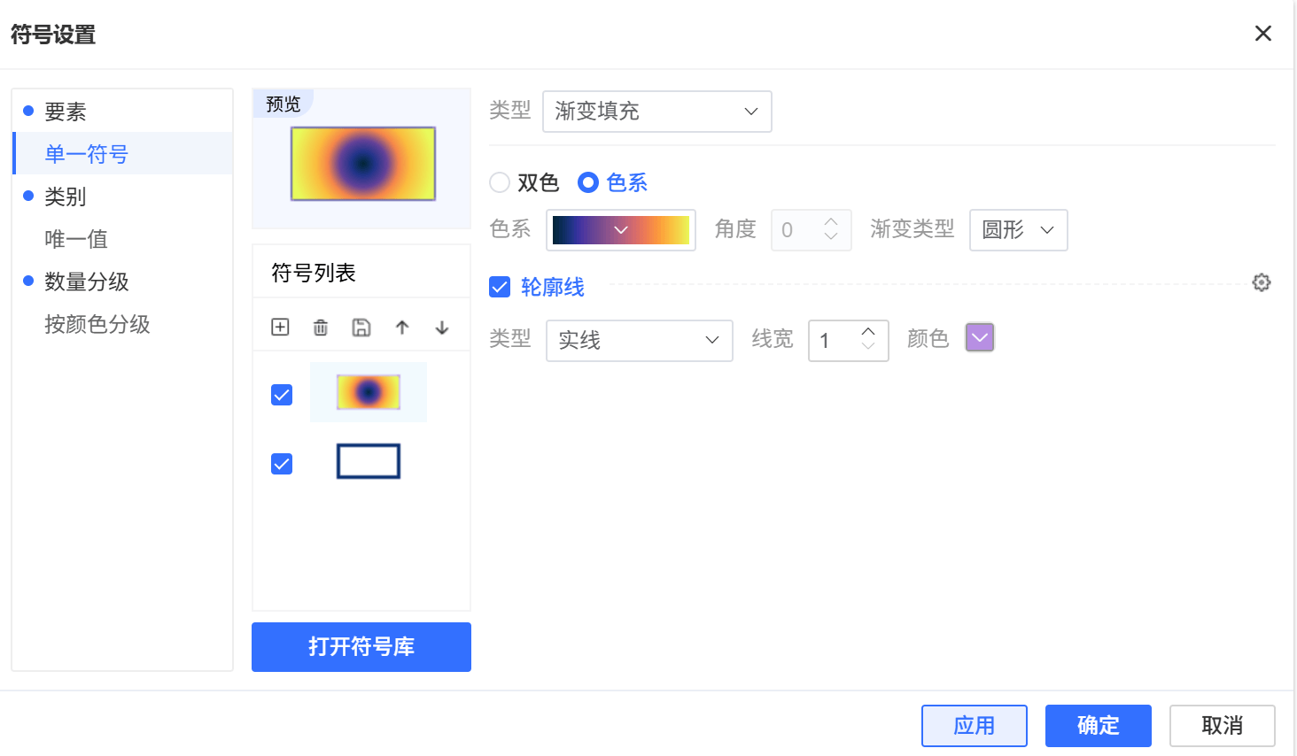Select the blue rectangle outline layer thumbnail
Viewport: 1297px width, 756px height.
click(x=369, y=461)
